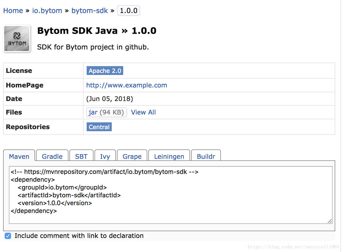Click the Include comment with link label

[79, 236]
